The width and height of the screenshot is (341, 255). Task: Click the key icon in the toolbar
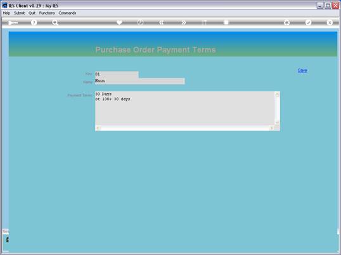(13, 23)
